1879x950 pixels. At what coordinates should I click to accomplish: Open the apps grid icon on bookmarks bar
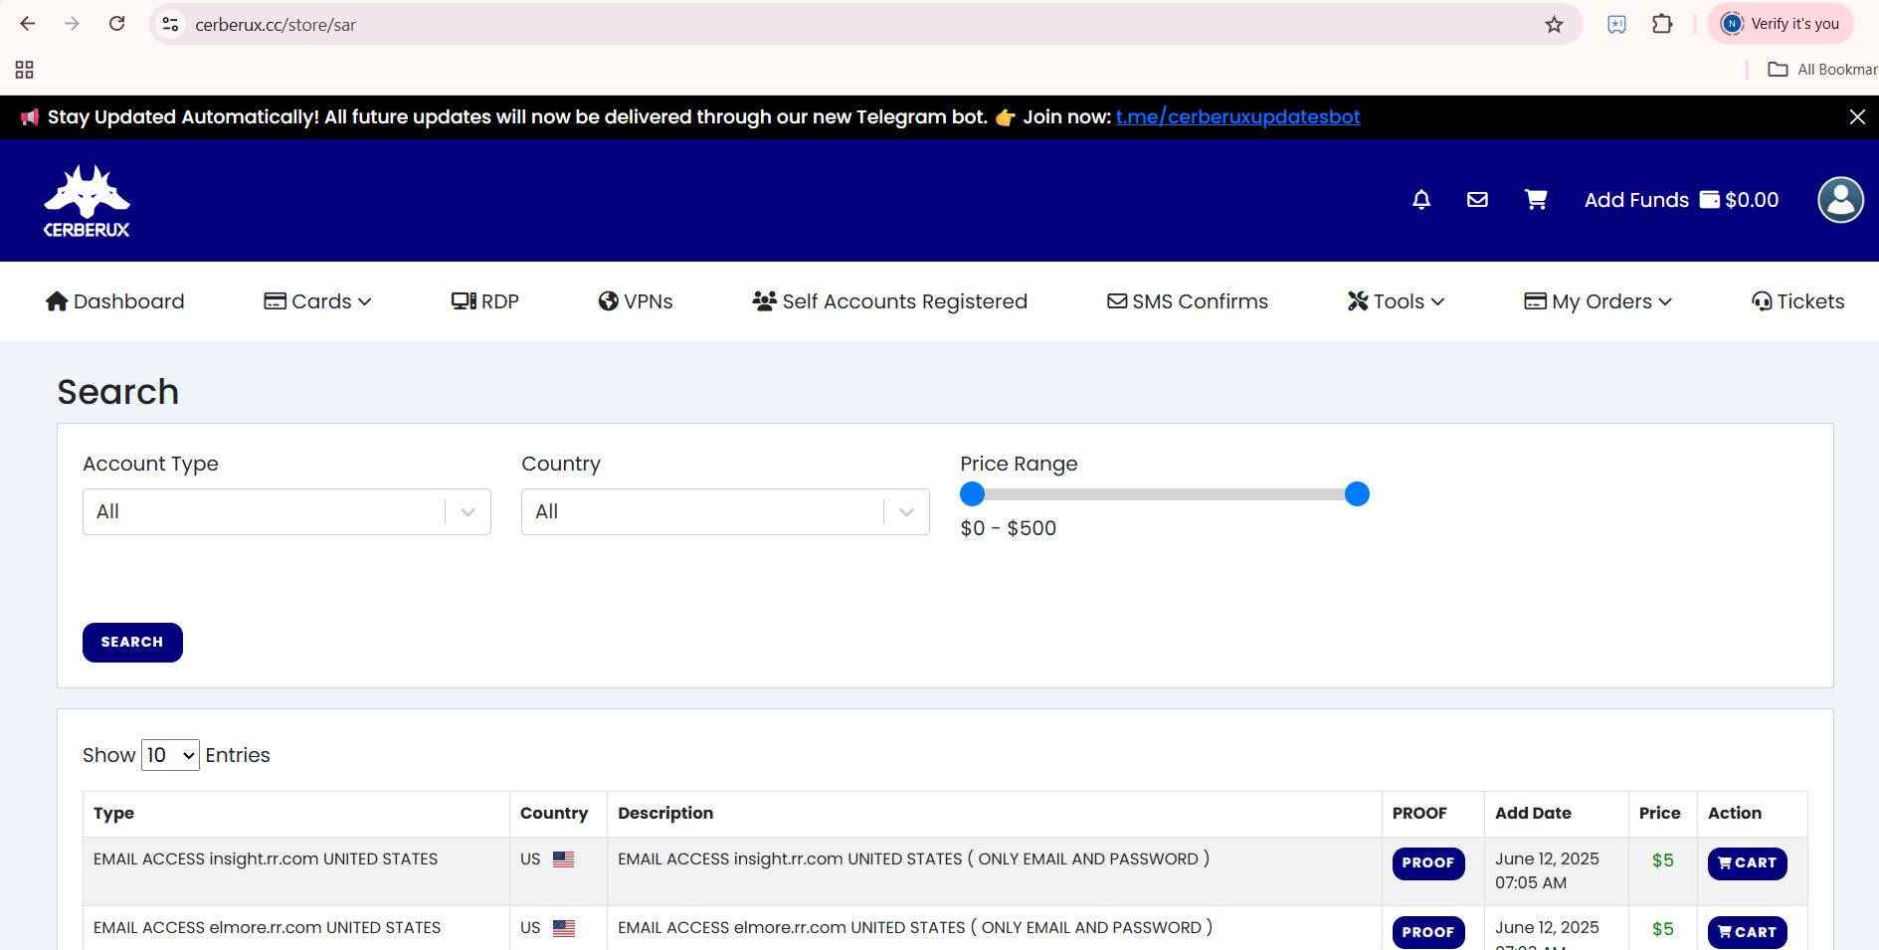[x=25, y=70]
